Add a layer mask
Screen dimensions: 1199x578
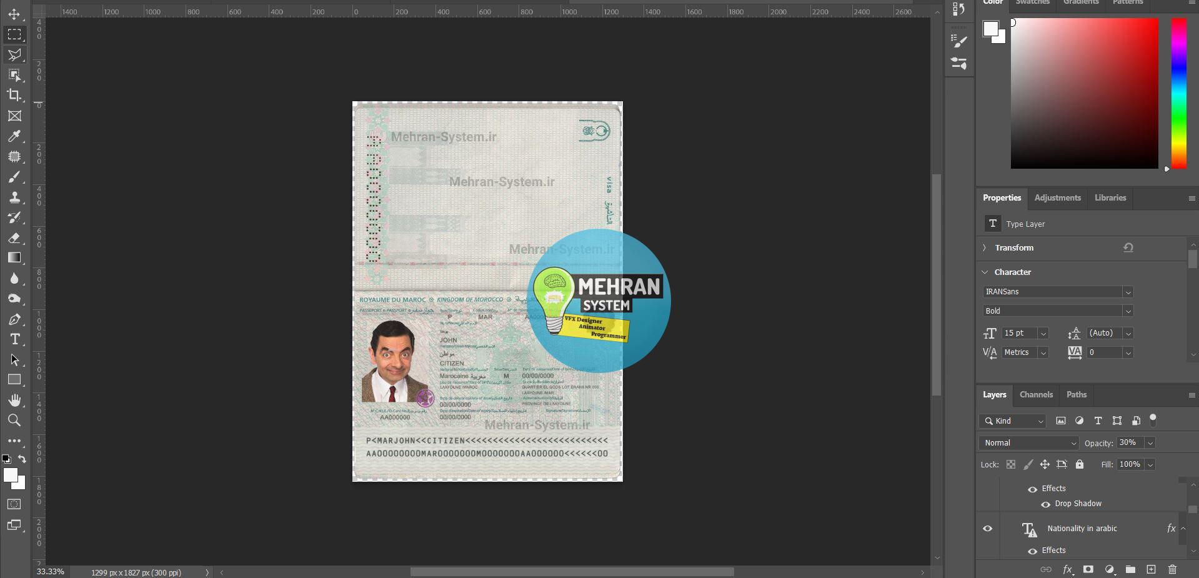(x=1088, y=569)
